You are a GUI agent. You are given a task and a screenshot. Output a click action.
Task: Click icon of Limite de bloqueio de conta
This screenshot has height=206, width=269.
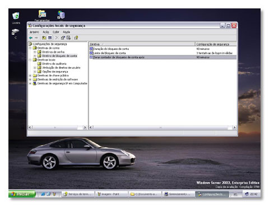pos(91,53)
